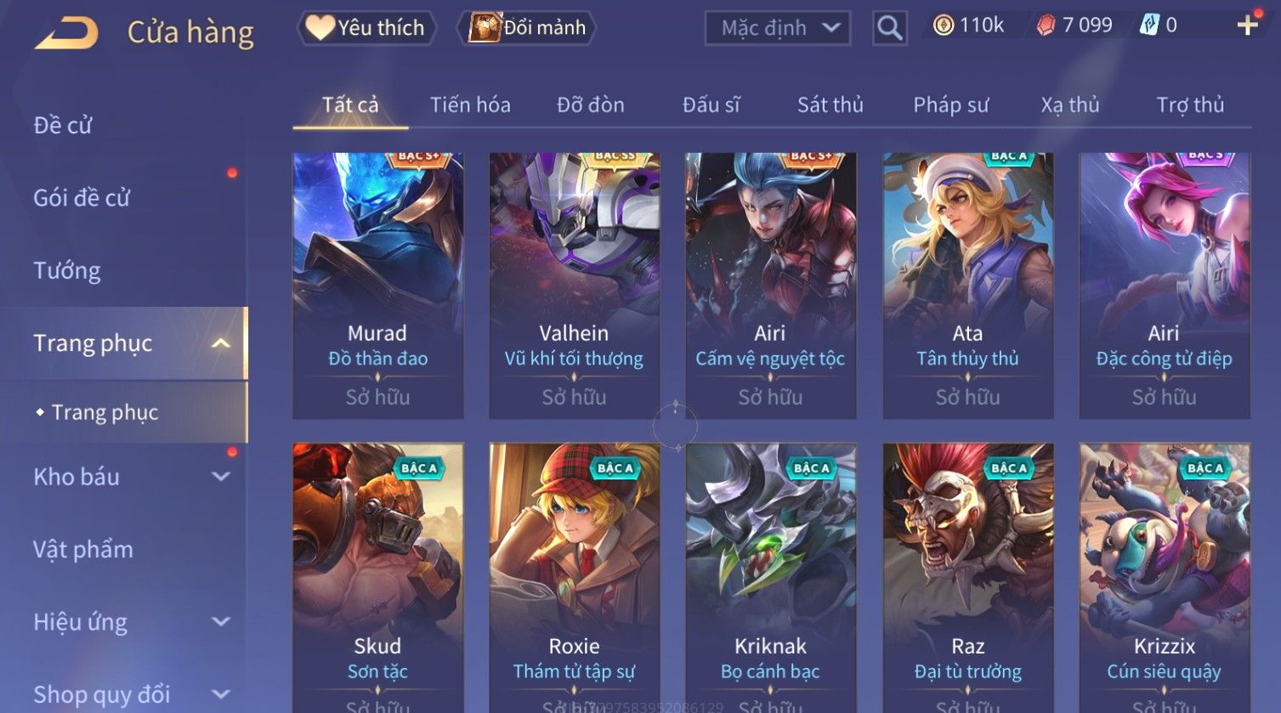Tap the red gem 7 099 icon

pyautogui.click(x=1046, y=26)
